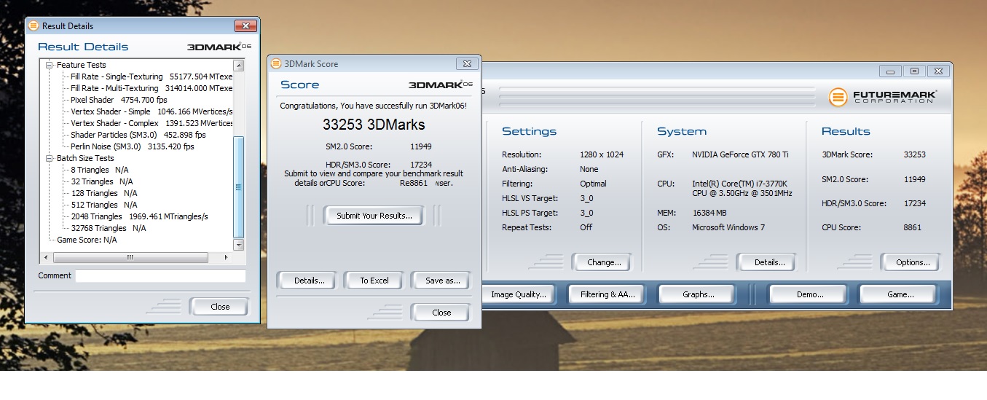Open Filtering & AA... in main window
Image resolution: width=987 pixels, height=400 pixels.
click(607, 294)
